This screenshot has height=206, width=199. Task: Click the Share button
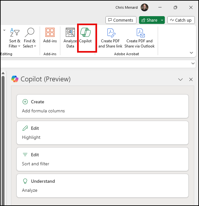click(149, 20)
